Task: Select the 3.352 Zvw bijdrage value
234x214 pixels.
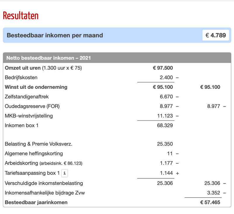Action: (214, 193)
